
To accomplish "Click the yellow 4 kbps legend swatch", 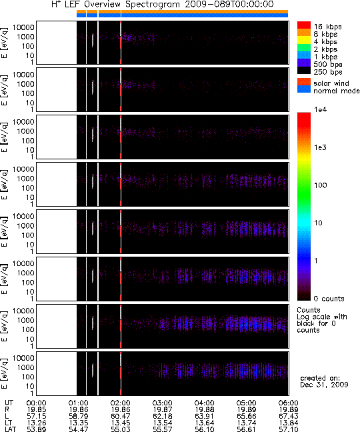I will click(x=304, y=40).
